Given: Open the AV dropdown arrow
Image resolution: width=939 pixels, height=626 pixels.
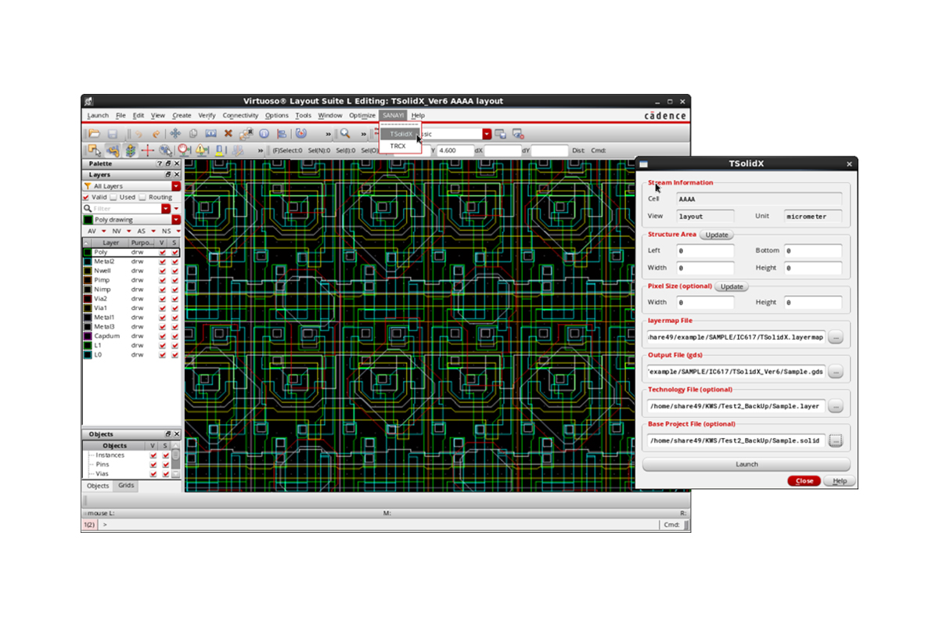Looking at the screenshot, I should pos(103,232).
